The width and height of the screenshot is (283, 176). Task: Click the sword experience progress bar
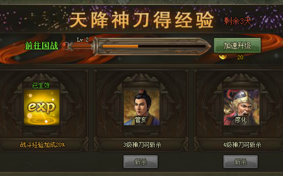(x=154, y=46)
